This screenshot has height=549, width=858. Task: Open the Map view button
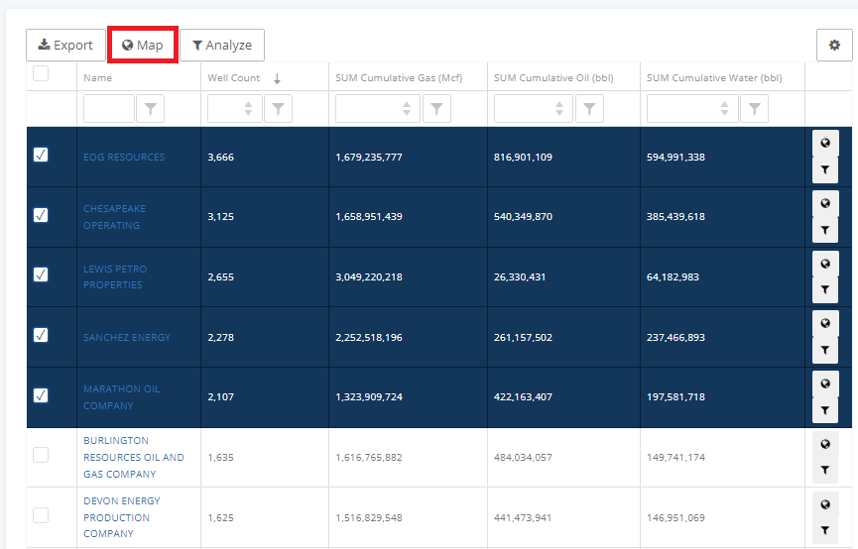(x=142, y=45)
